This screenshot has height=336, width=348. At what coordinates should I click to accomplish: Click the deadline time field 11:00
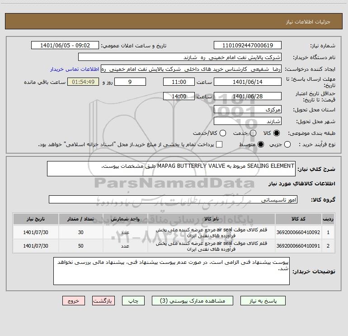(x=179, y=82)
